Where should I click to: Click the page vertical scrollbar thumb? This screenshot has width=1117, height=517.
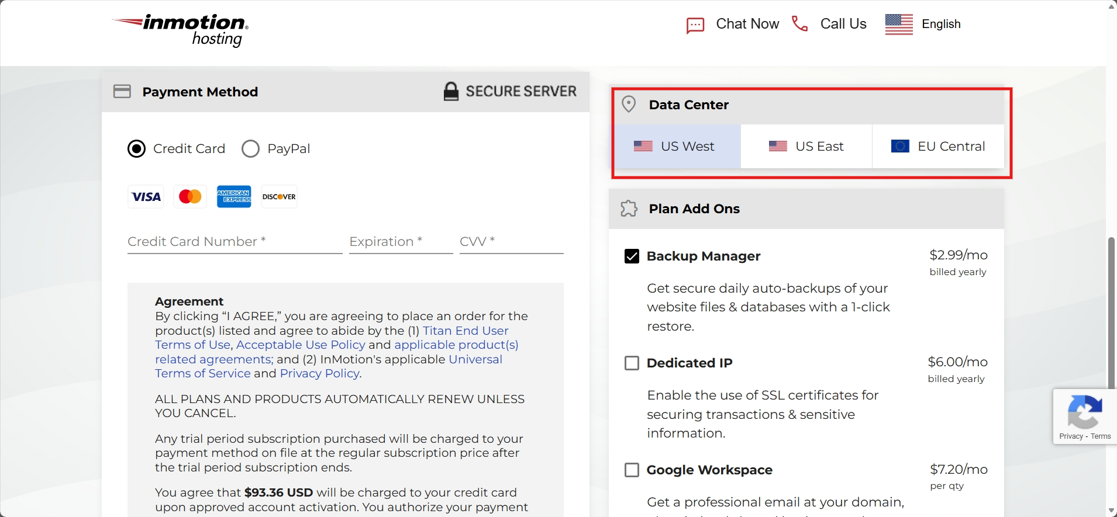pos(1111,313)
